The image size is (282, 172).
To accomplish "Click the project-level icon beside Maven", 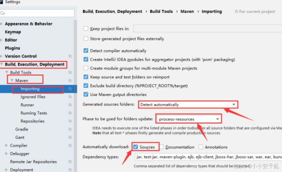I will 70,80.
